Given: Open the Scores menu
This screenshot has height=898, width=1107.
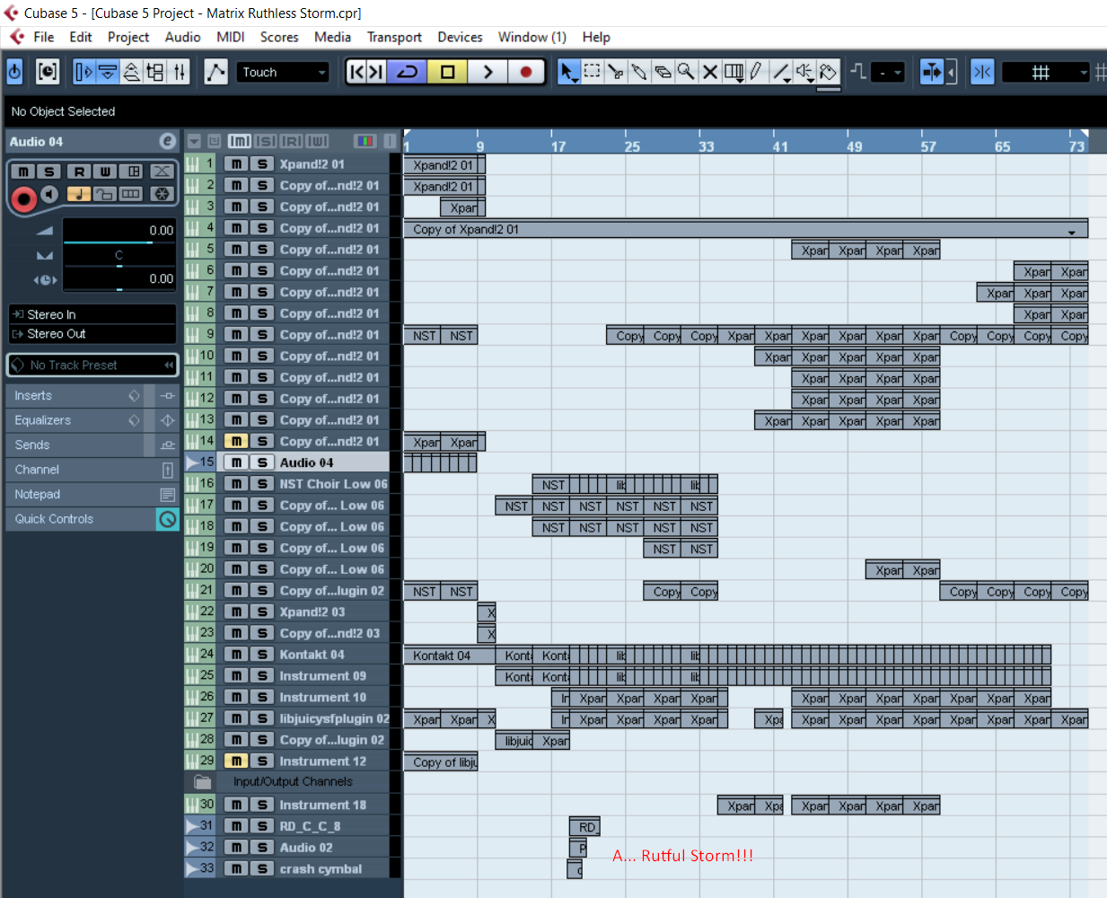Looking at the screenshot, I should click(279, 37).
